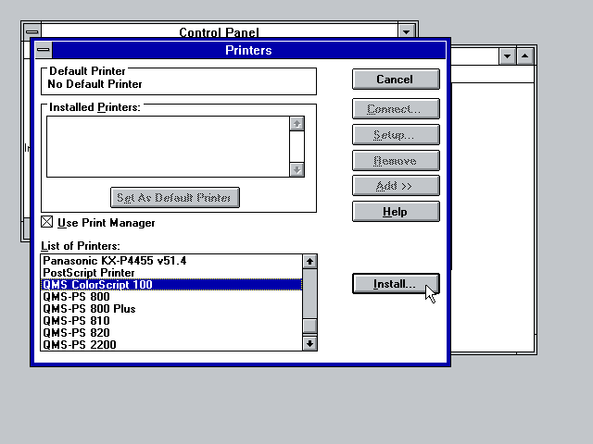
Task: Open Help for Printers dialog
Action: pyautogui.click(x=396, y=212)
